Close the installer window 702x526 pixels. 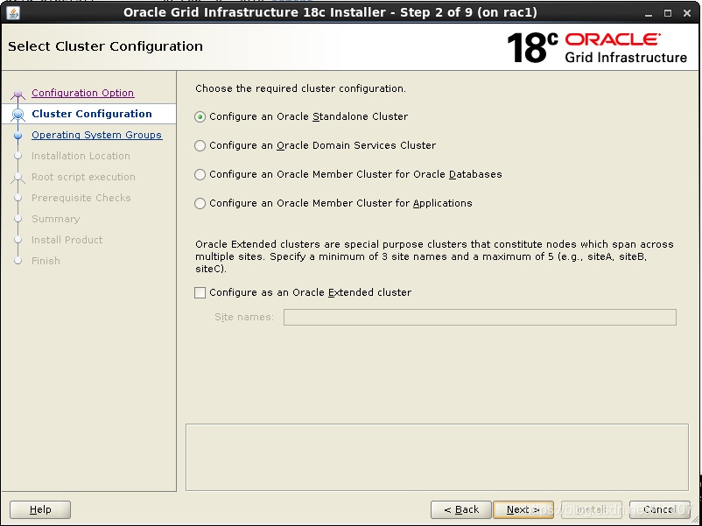pyautogui.click(x=687, y=13)
